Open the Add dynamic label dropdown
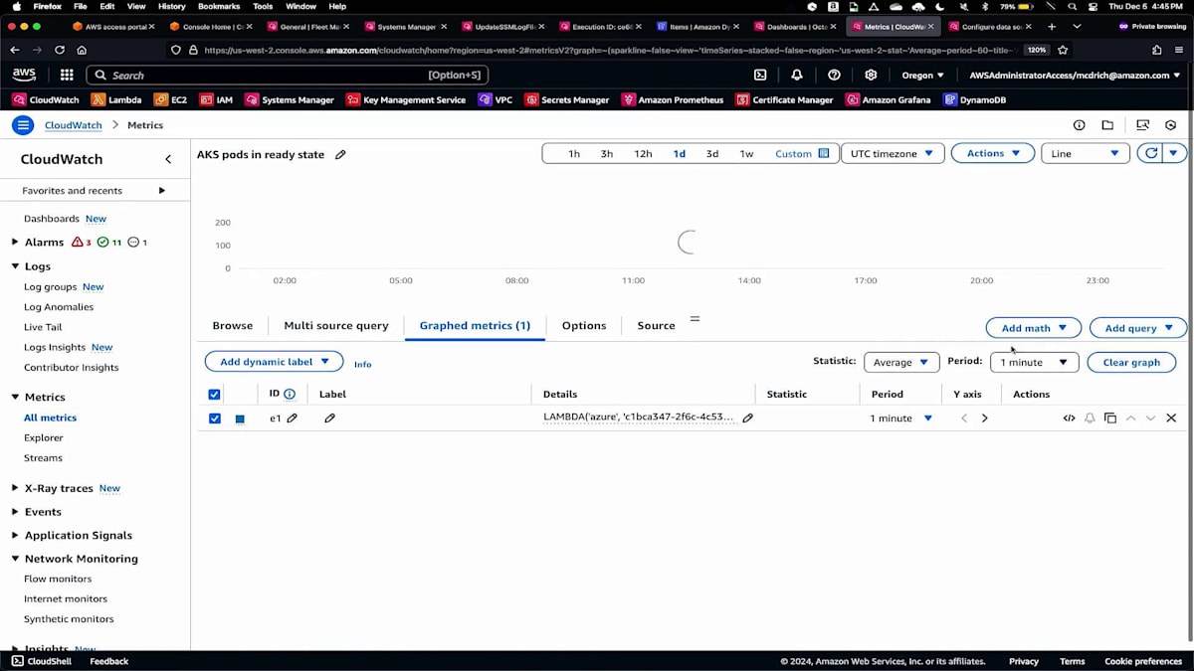The height and width of the screenshot is (671, 1194). (x=274, y=362)
